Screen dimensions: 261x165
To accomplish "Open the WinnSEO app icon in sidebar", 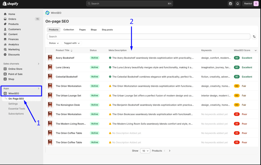I will 5,93.
